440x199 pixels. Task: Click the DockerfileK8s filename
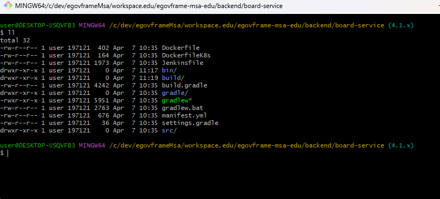pyautogui.click(x=186, y=55)
